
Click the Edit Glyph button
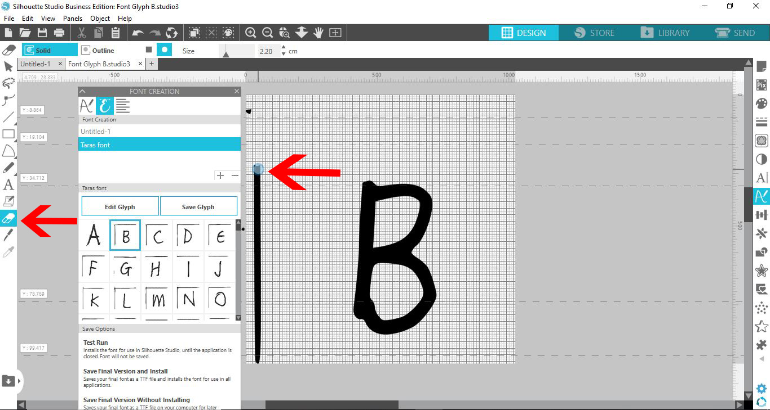tap(120, 206)
